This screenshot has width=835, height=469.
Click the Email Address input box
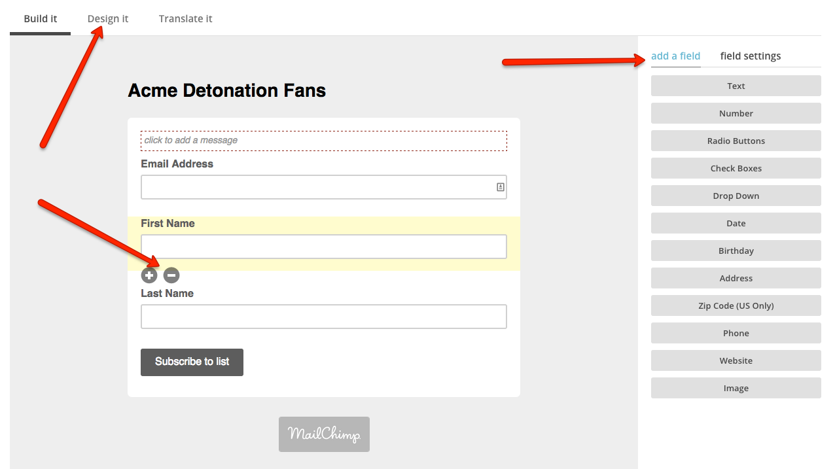324,187
